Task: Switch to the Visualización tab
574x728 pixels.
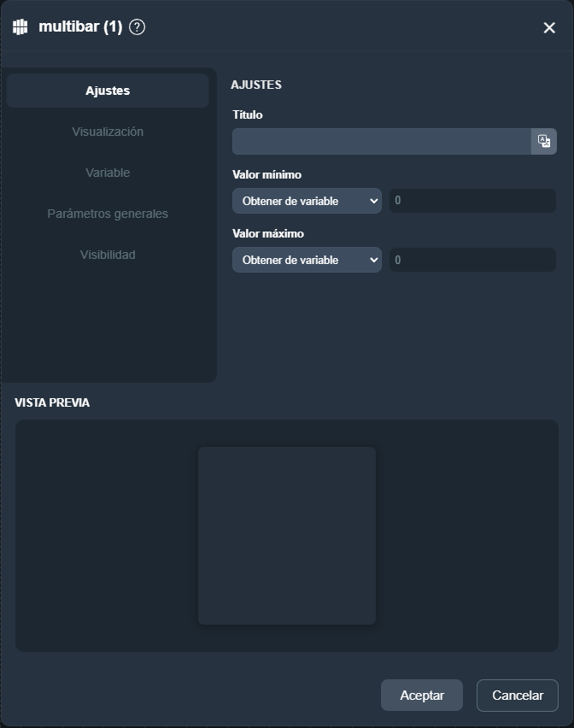Action: [108, 132]
